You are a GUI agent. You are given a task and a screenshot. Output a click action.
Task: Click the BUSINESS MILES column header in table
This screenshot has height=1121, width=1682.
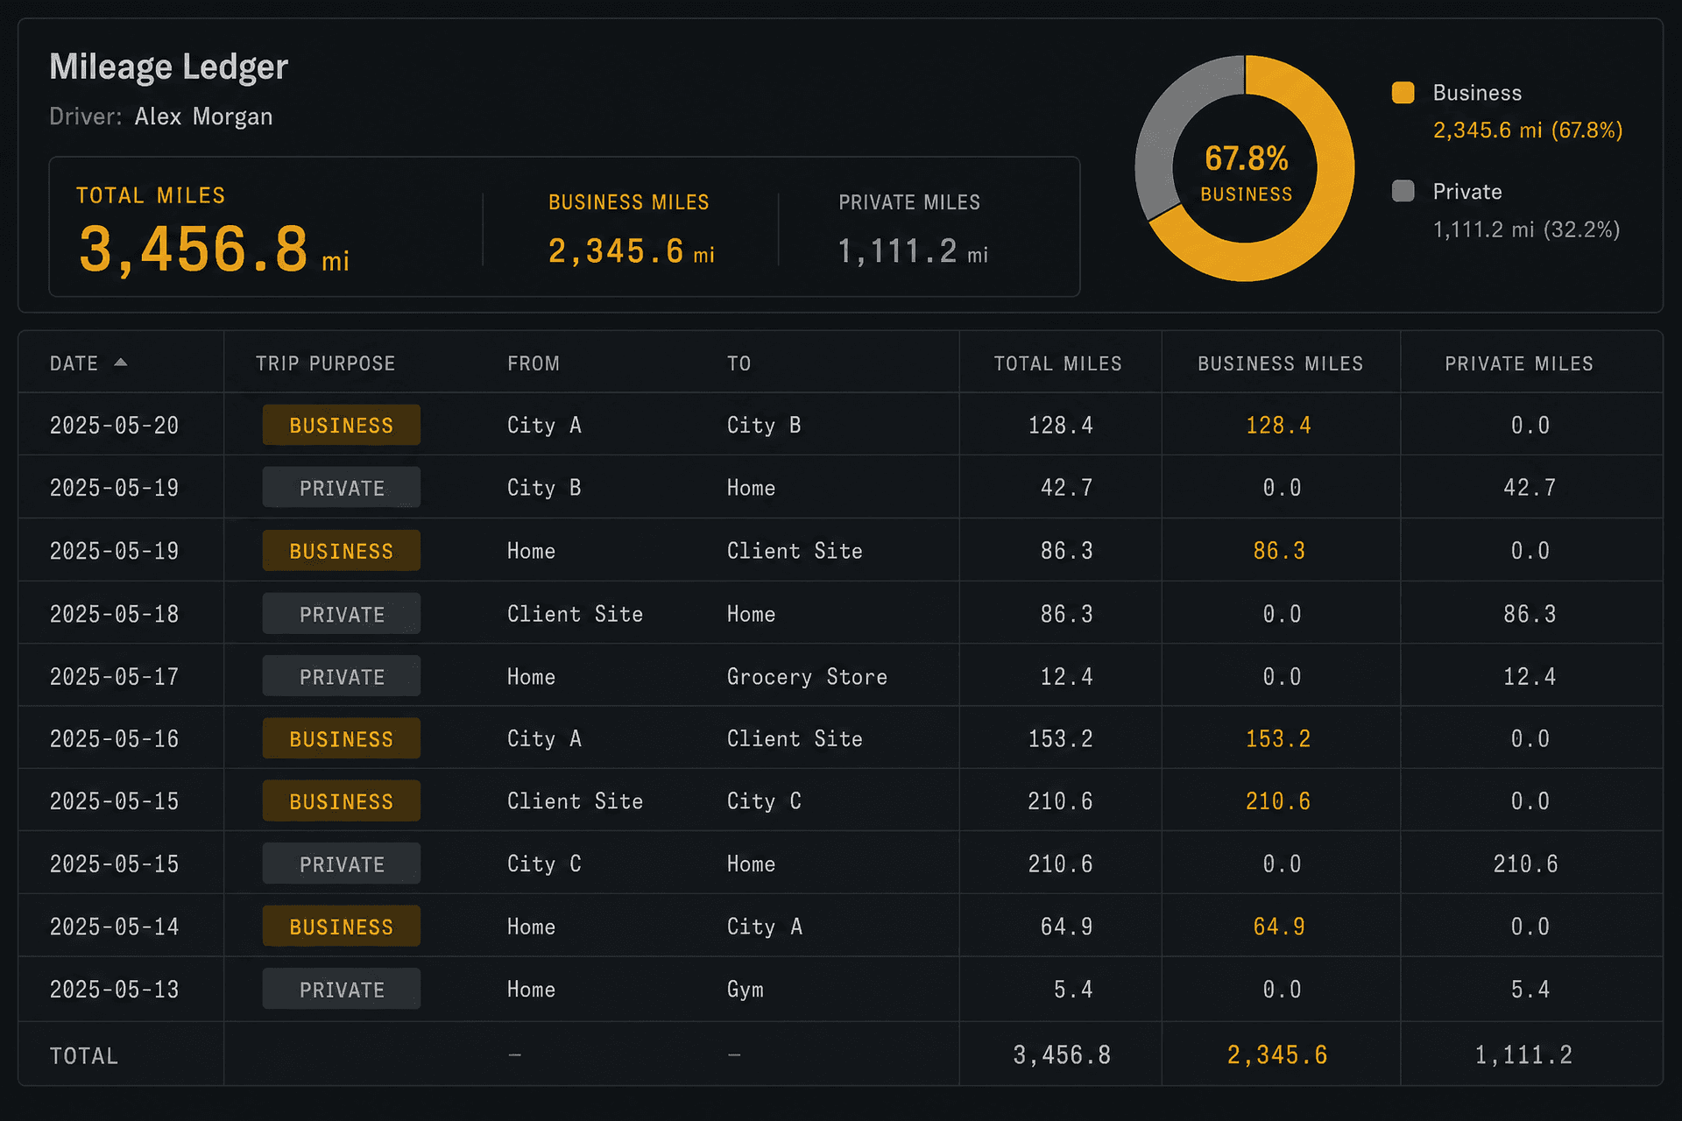(1280, 363)
